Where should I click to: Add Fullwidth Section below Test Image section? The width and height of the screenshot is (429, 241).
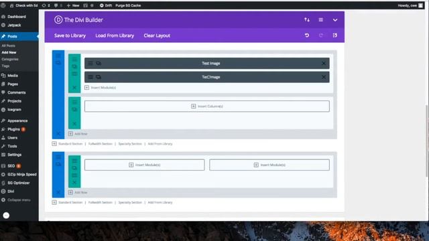100,144
